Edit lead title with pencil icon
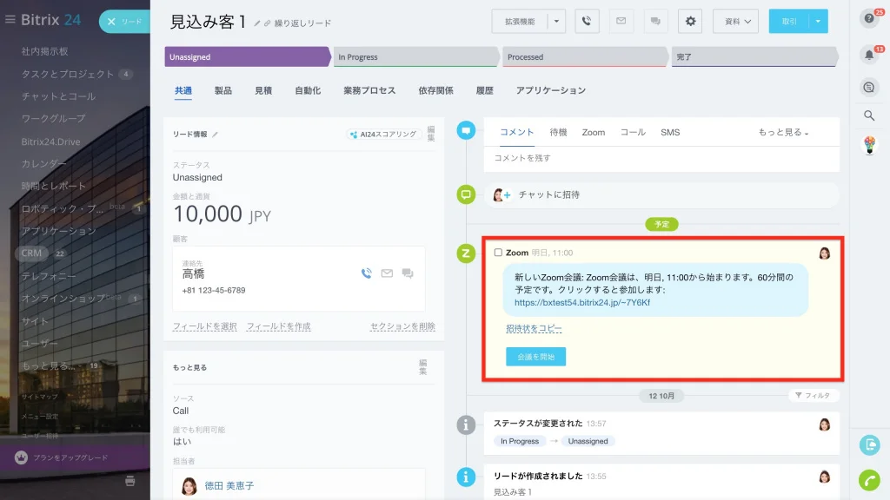The width and height of the screenshot is (890, 500). click(x=257, y=23)
